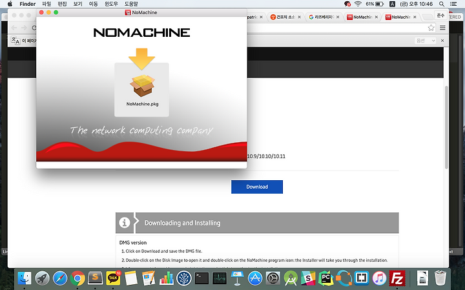
Task: Click the DMG version heading text
Action: 133,243
